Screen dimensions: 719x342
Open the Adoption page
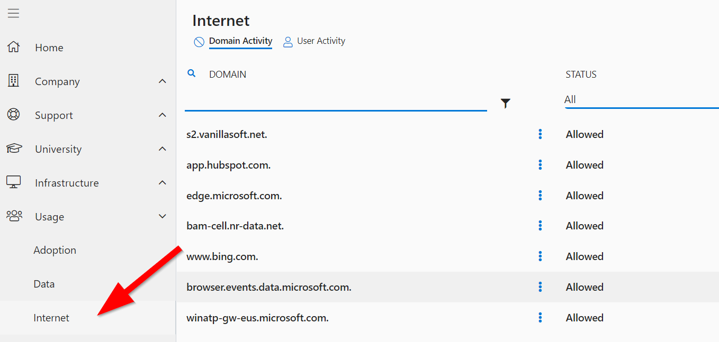pos(55,250)
